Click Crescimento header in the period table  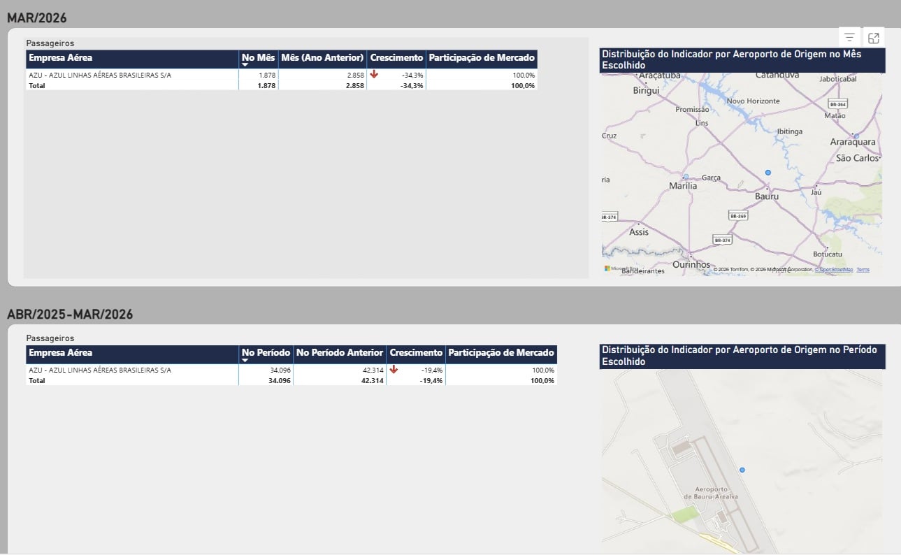416,353
